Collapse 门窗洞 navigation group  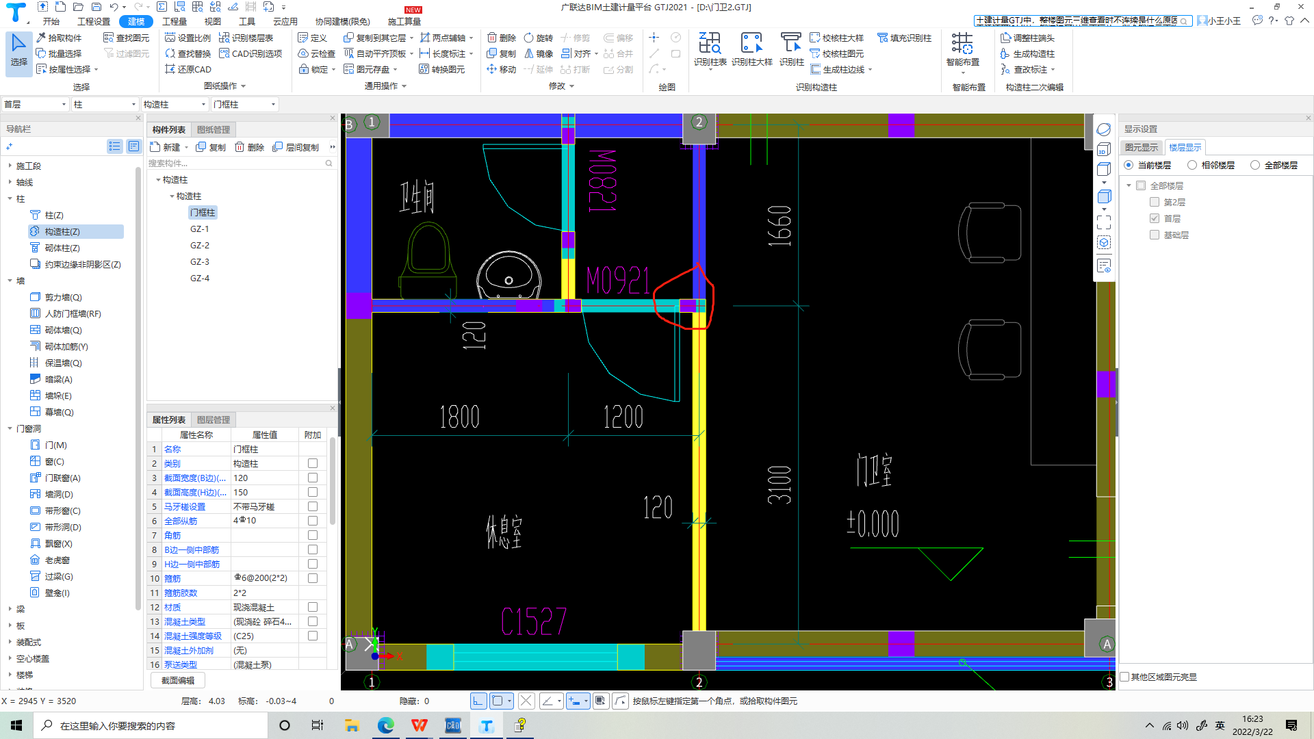pyautogui.click(x=10, y=428)
